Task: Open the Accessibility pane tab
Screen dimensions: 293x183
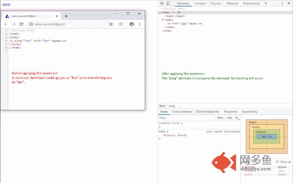Action: (x=250, y=112)
